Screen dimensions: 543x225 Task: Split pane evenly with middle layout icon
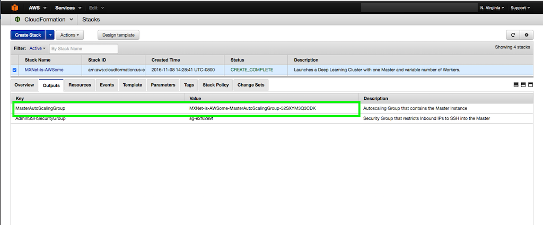523,84
